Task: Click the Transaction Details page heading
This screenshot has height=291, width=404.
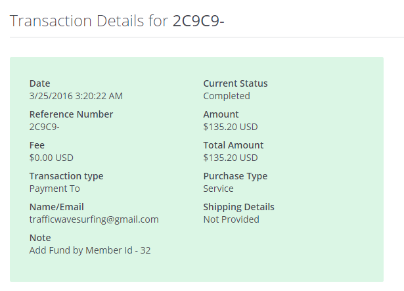Action: tap(118, 21)
